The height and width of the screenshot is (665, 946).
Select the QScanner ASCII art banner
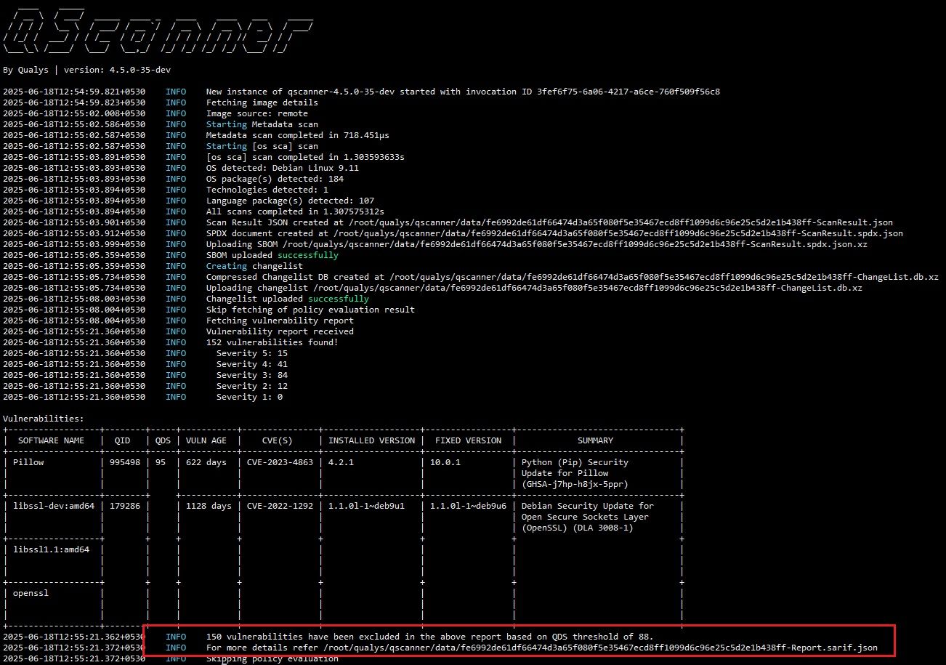point(158,30)
